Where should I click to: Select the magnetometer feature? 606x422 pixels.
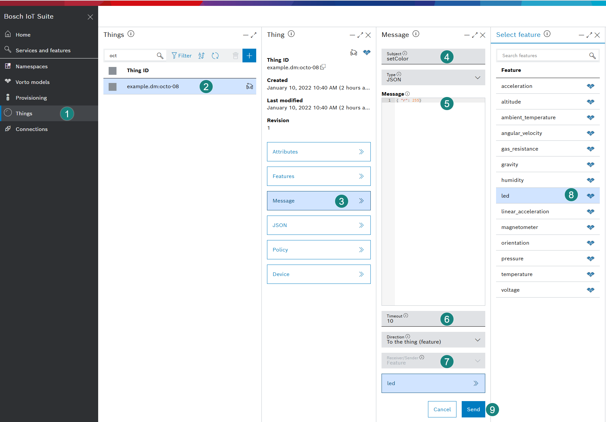tap(548, 227)
